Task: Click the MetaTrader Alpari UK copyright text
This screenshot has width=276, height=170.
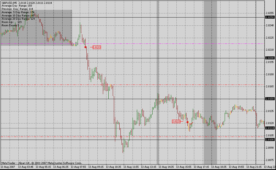Action: (x=42, y=163)
